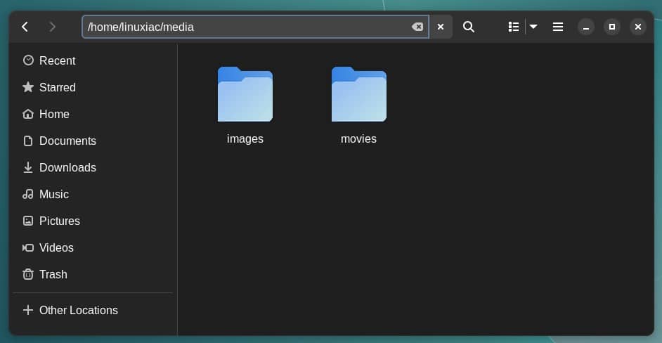Click the movies folder name label
This screenshot has height=343, width=662.
pos(358,139)
